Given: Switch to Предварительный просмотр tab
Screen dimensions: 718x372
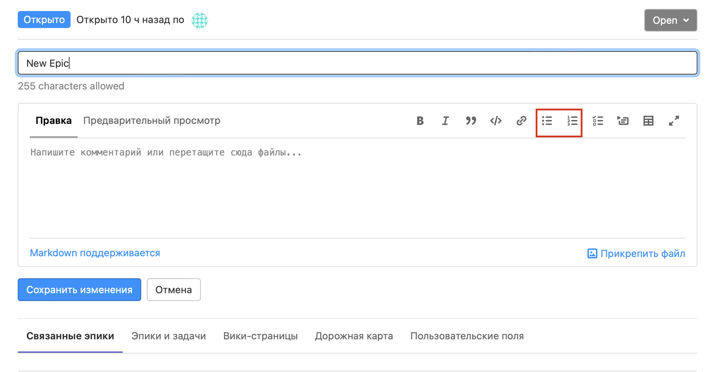Looking at the screenshot, I should point(152,121).
